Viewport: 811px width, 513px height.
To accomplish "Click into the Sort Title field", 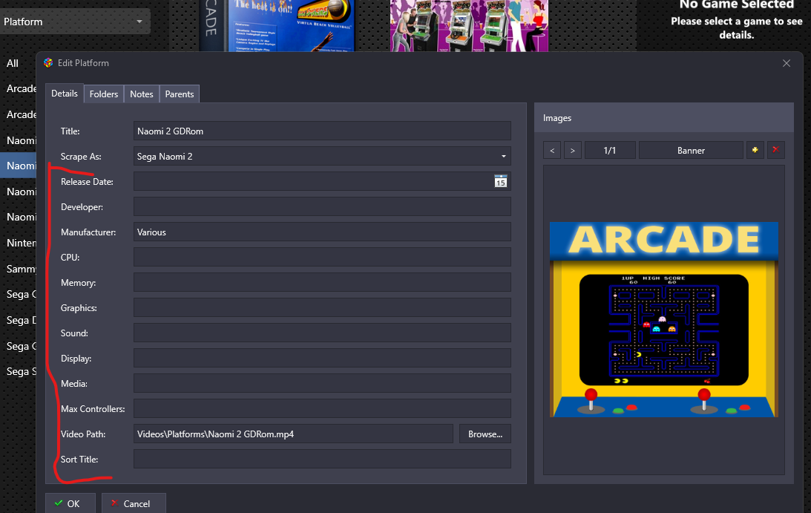I will click(x=322, y=460).
